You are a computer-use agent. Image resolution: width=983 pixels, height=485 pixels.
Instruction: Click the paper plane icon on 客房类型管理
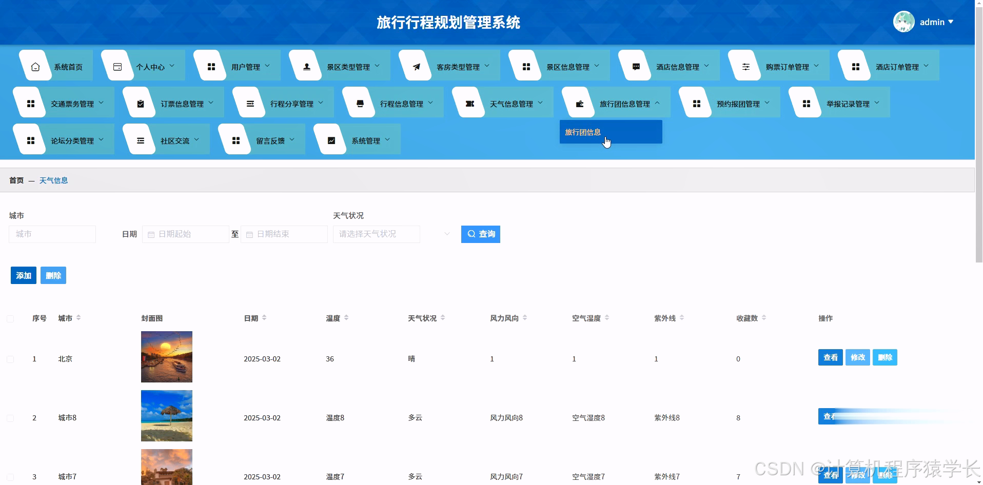click(417, 66)
